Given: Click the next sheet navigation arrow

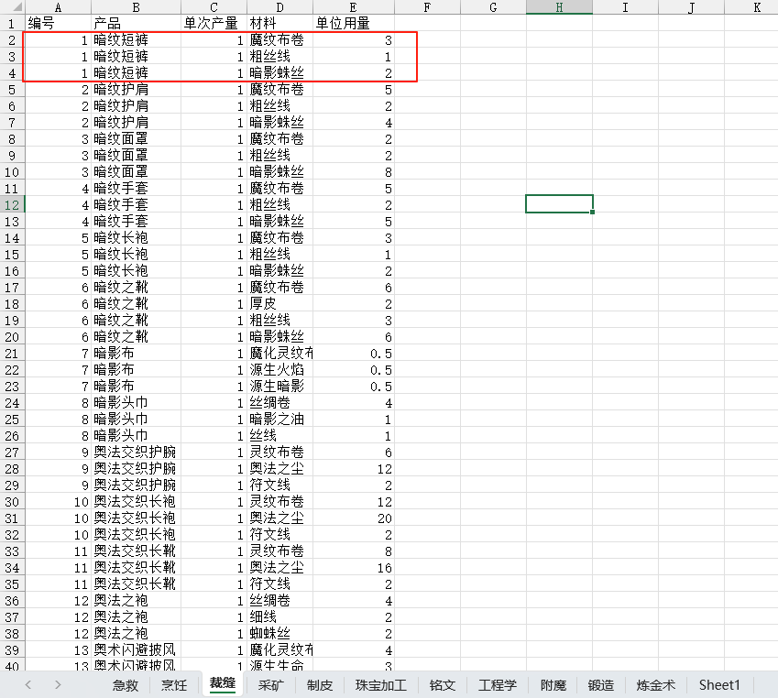Looking at the screenshot, I should coord(58,685).
